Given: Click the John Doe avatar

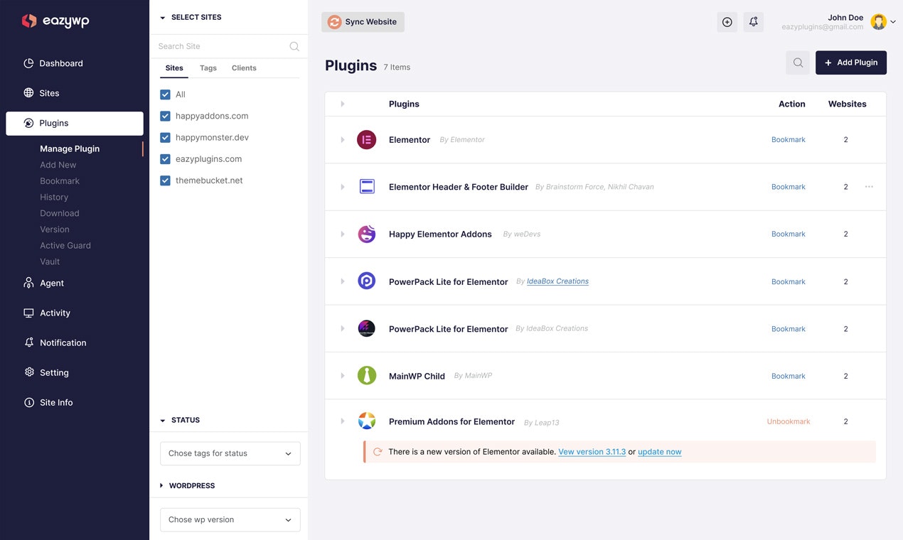Looking at the screenshot, I should (879, 22).
